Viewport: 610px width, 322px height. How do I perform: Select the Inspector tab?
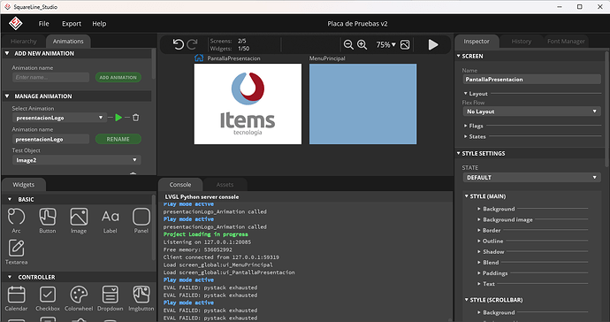pos(477,42)
